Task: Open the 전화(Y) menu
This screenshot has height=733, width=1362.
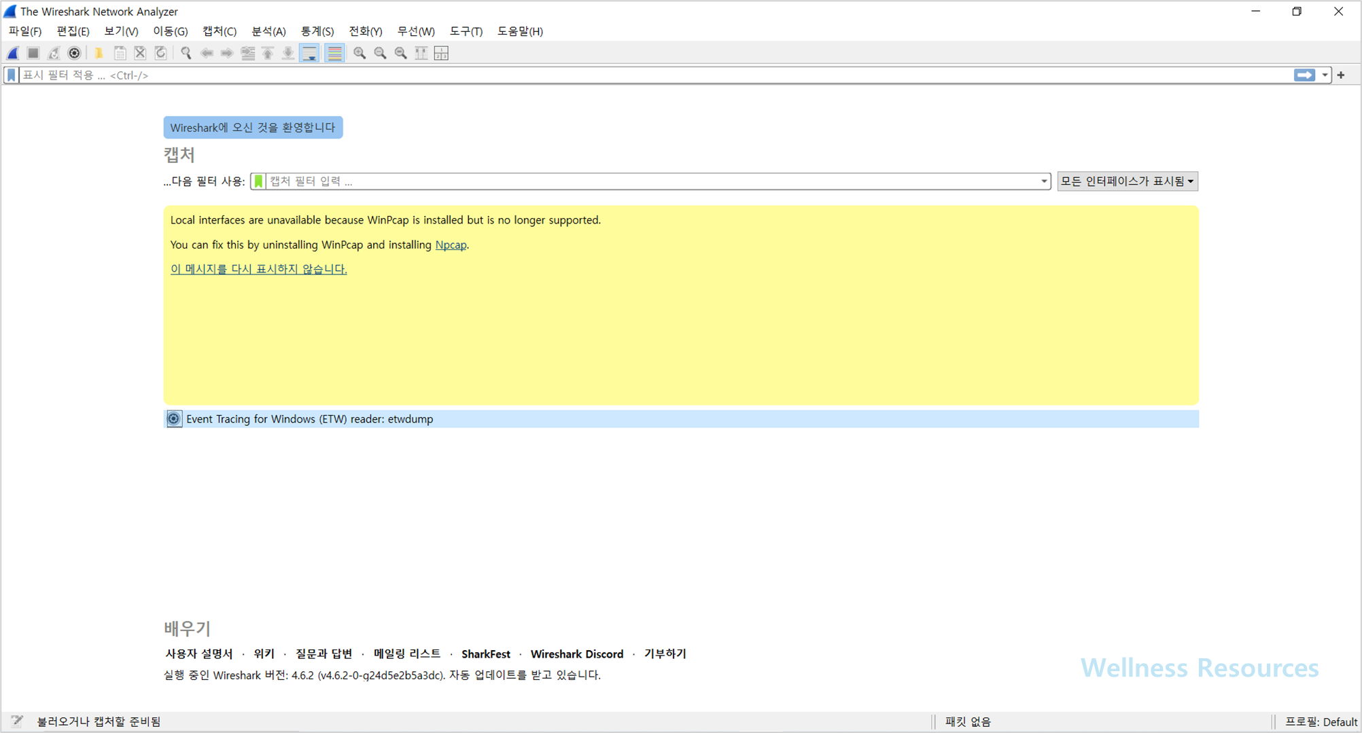Action: [x=366, y=31]
